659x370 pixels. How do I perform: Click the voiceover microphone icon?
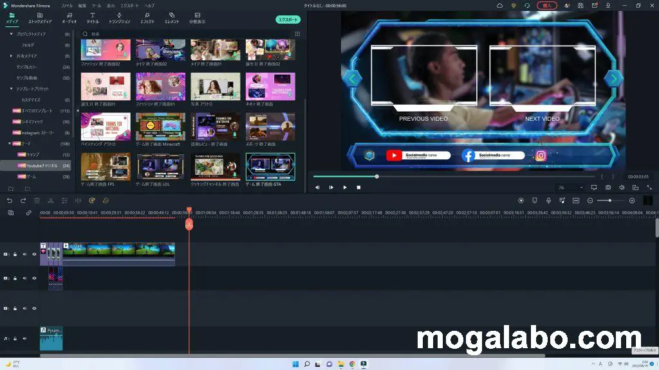[x=548, y=200]
